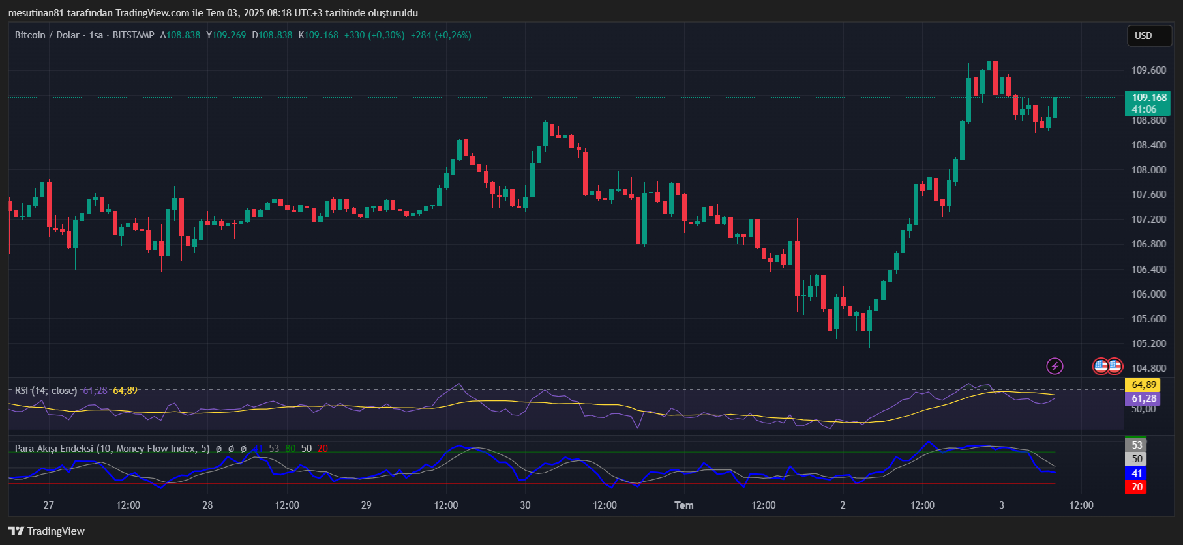
Task: Click the yellow RSI value label 64,89
Action: (x=1143, y=385)
